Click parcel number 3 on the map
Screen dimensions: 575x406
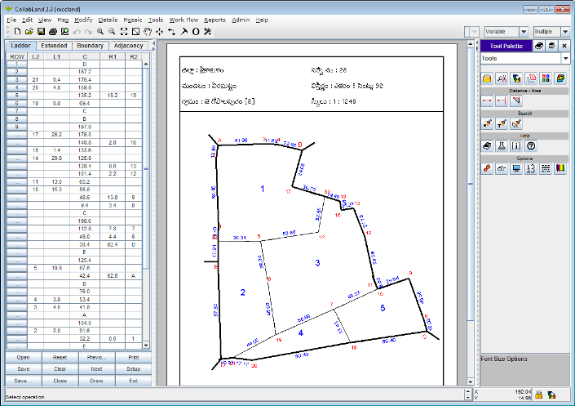pos(317,263)
